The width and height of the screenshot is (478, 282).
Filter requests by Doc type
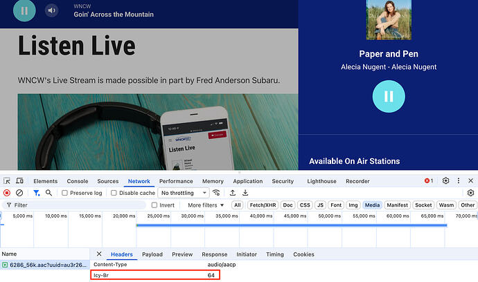point(287,205)
